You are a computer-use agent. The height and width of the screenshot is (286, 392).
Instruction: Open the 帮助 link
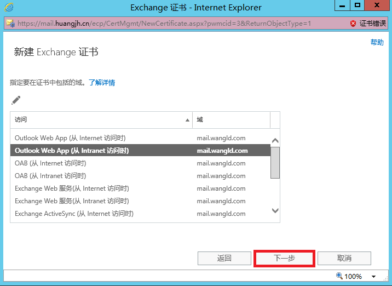pos(377,42)
